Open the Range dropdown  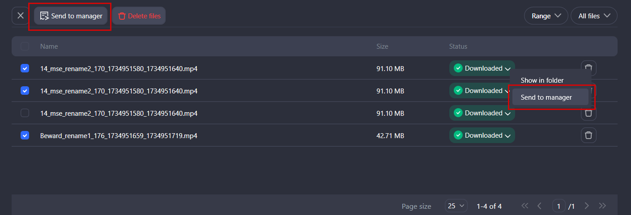coord(546,16)
